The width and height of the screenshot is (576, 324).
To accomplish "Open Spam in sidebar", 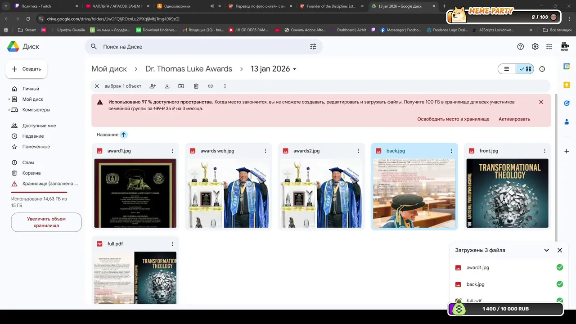I will pyautogui.click(x=28, y=162).
